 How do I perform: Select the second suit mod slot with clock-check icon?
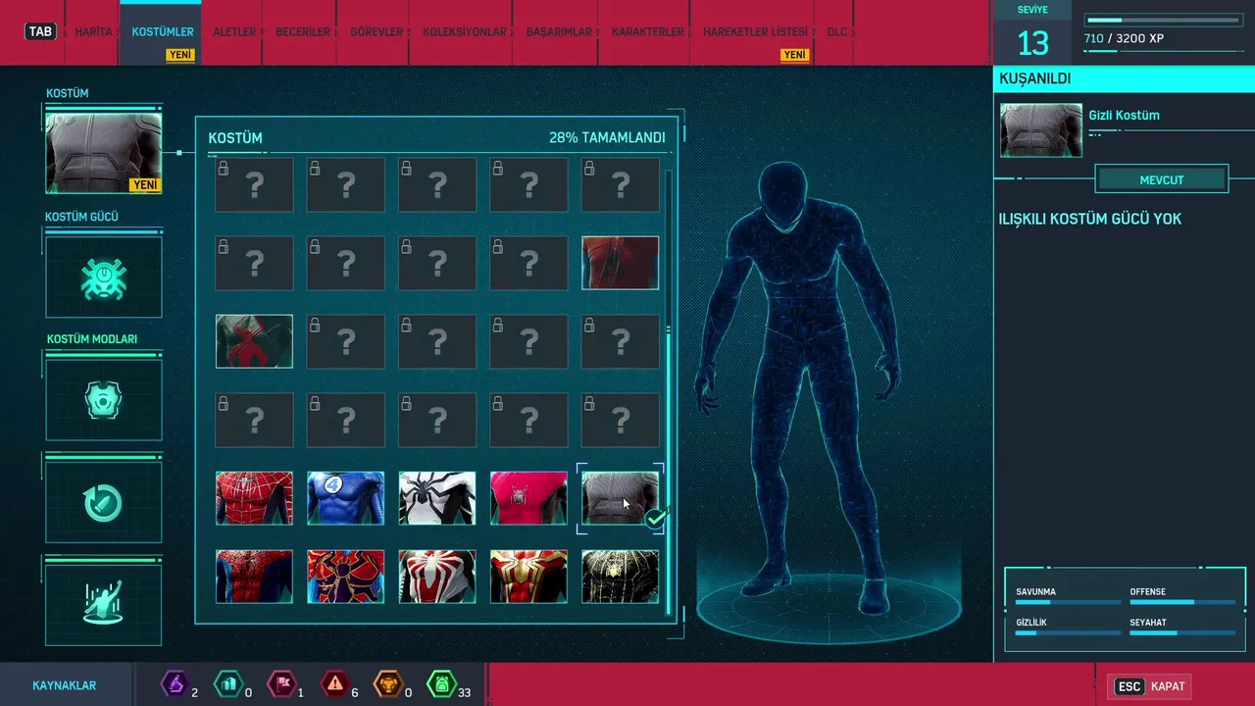(103, 502)
